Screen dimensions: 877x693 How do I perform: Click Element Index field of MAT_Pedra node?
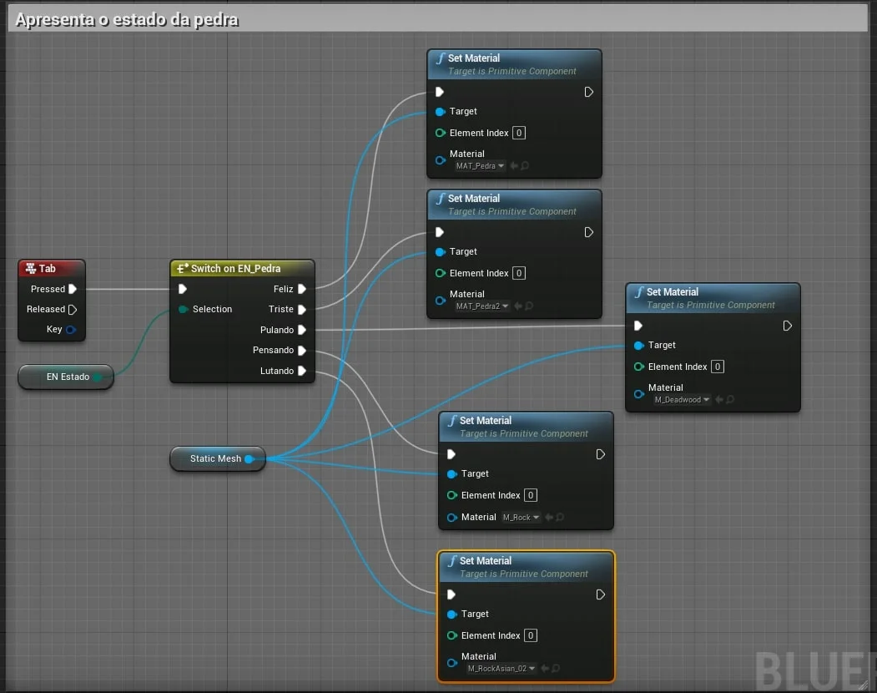[519, 134]
